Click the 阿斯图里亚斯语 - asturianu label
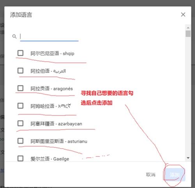The height and width of the screenshot is (188, 195). 59,141
